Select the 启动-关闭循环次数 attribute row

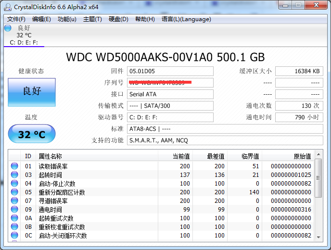tap(161, 236)
